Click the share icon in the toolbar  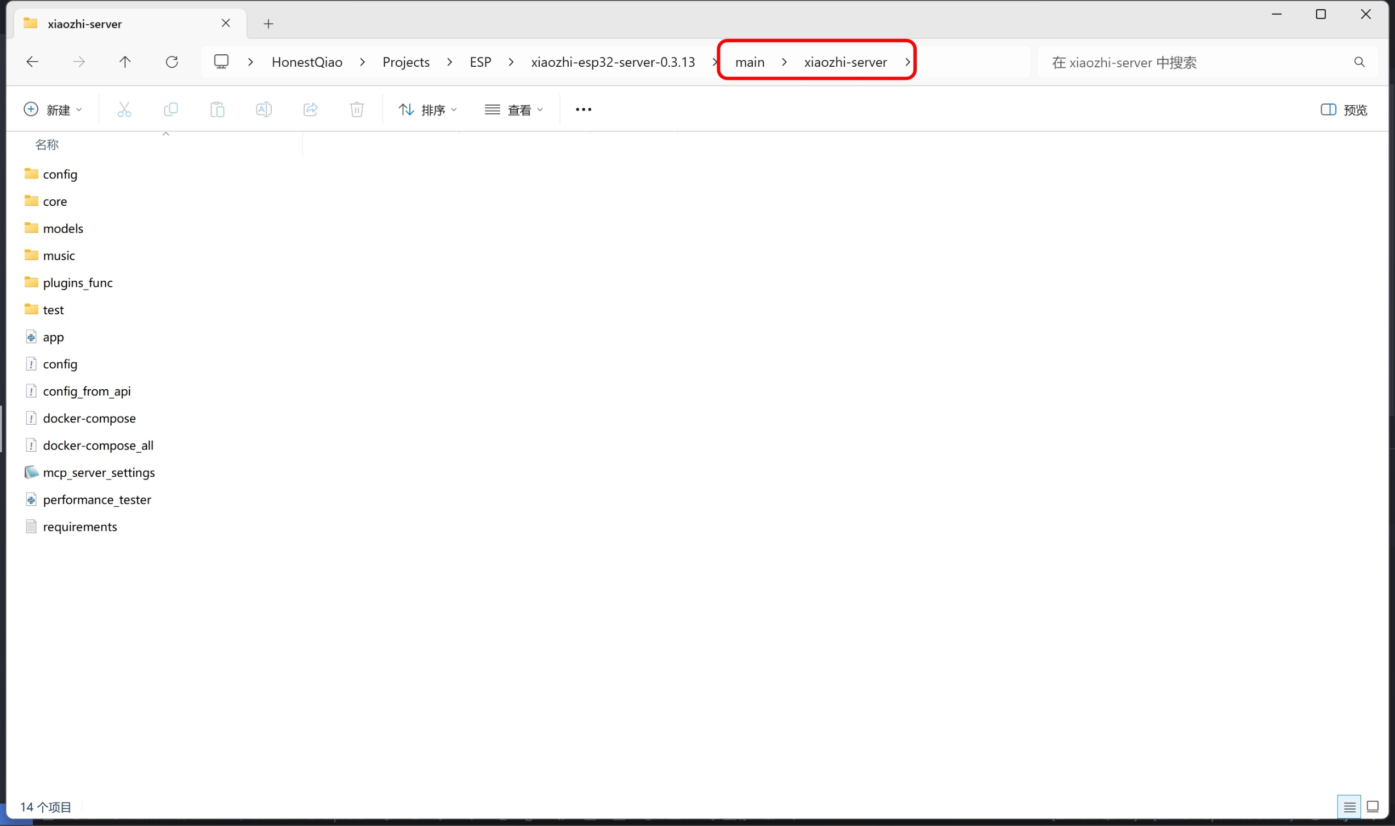point(310,109)
